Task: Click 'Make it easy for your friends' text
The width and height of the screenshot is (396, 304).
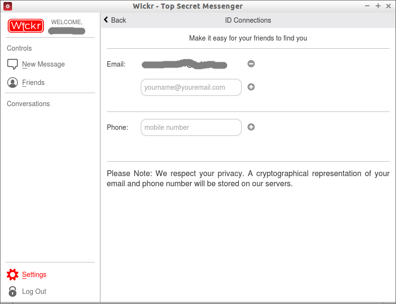Action: point(248,38)
